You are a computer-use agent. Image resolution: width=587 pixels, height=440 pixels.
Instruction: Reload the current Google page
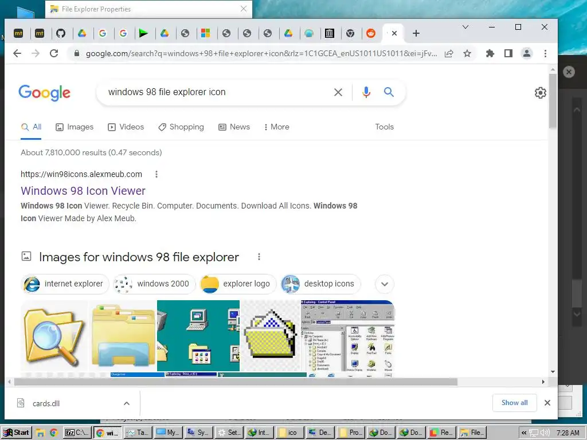click(54, 53)
